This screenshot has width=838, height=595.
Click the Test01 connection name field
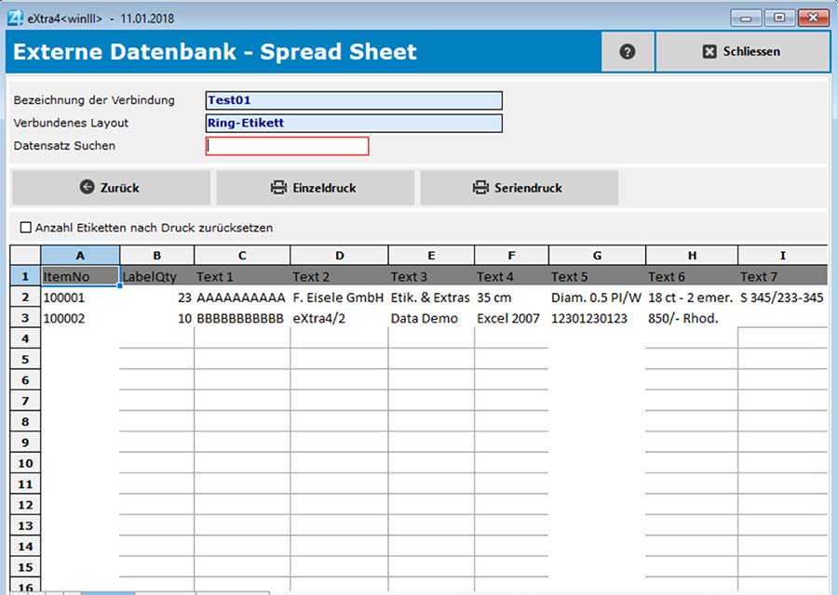point(354,100)
